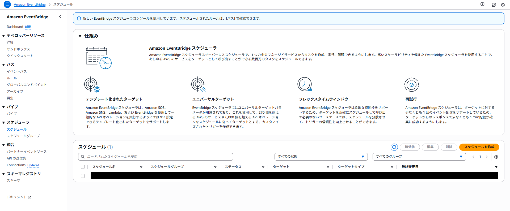510x211 pixels.
Task: Collapse the パイプ sidebar group
Action: click(3, 107)
